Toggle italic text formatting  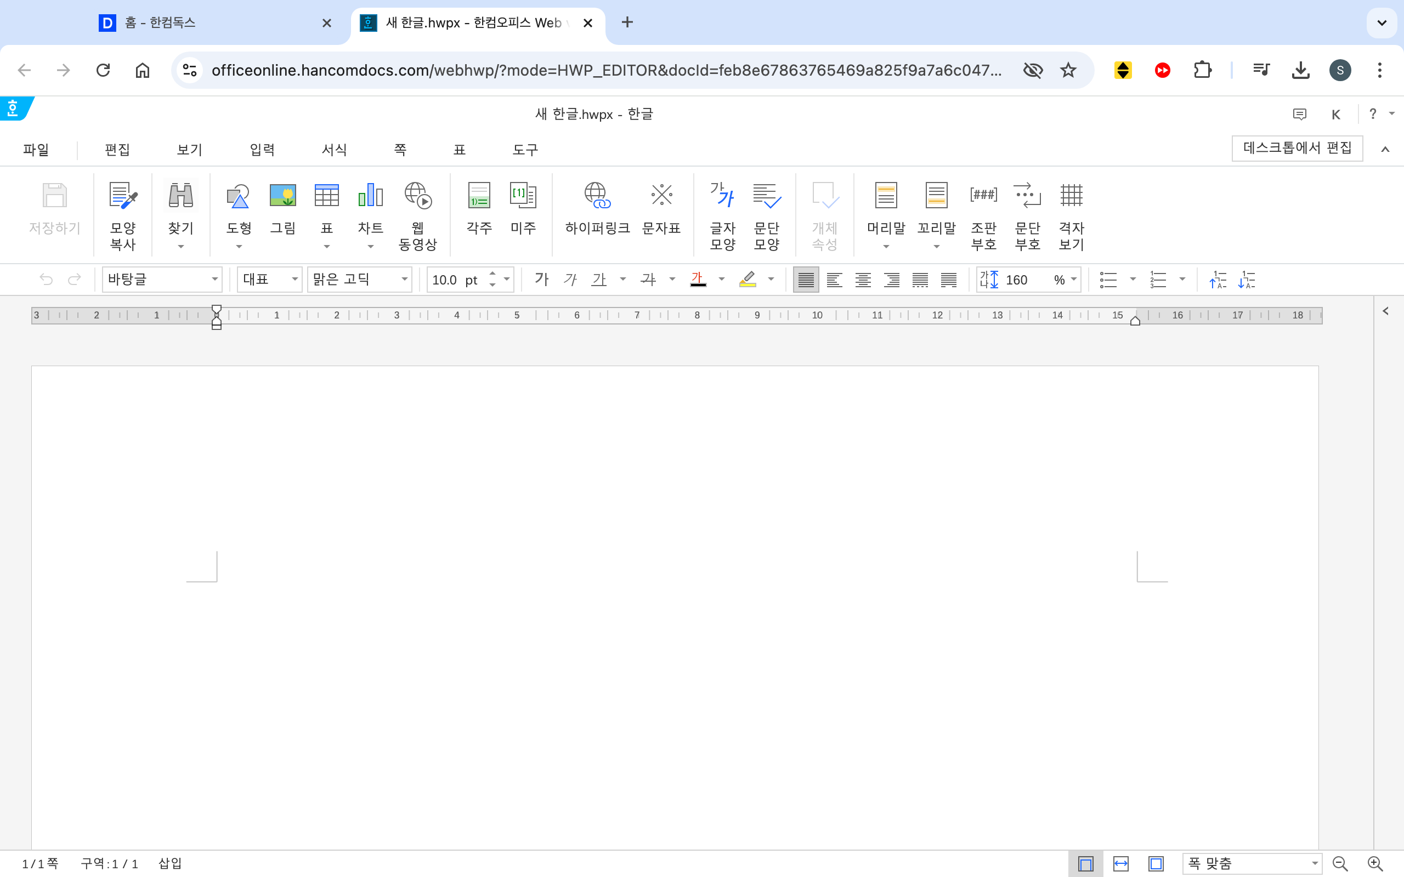pos(570,280)
